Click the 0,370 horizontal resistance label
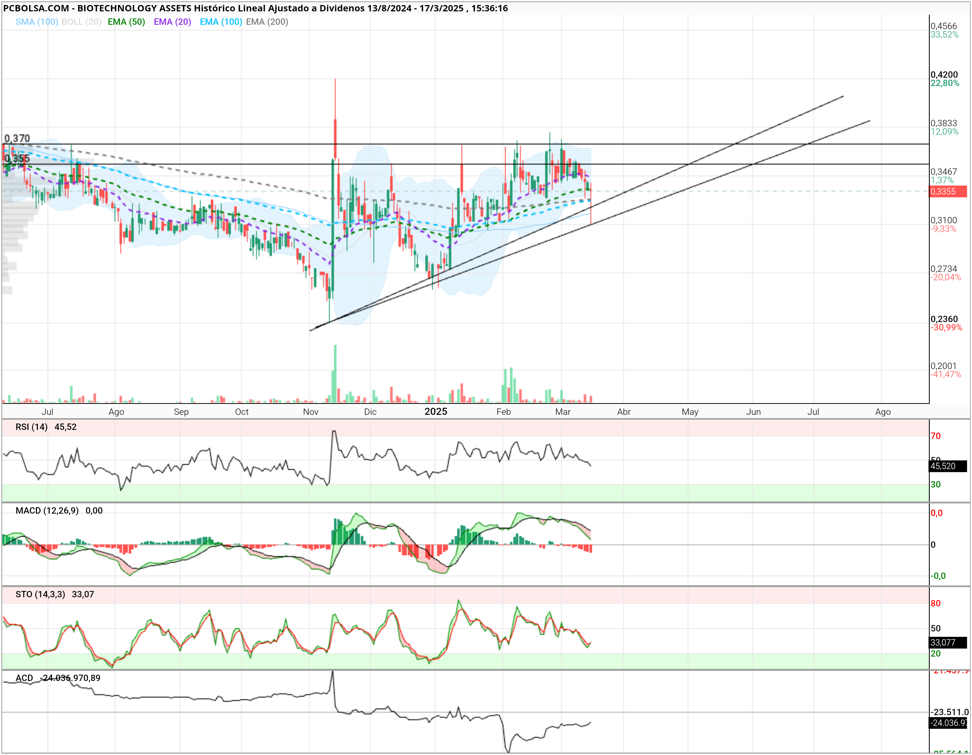The image size is (972, 755). (17, 138)
